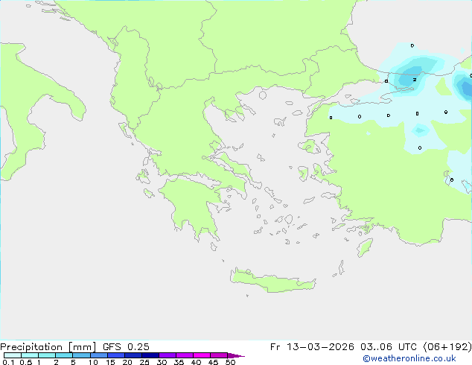Click the '35' legend tick label
Image resolution: width=472 pixels, height=365 pixels.
[x=179, y=362]
